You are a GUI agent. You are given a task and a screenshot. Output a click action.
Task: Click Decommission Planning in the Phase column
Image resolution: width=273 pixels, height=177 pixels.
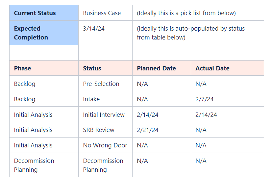pos(44,165)
